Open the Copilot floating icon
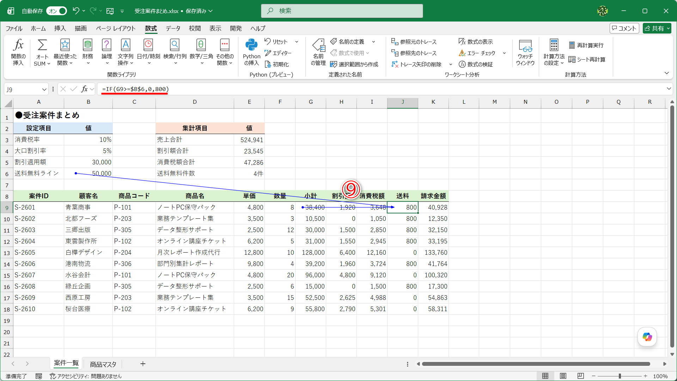The height and width of the screenshot is (381, 677). 647,337
